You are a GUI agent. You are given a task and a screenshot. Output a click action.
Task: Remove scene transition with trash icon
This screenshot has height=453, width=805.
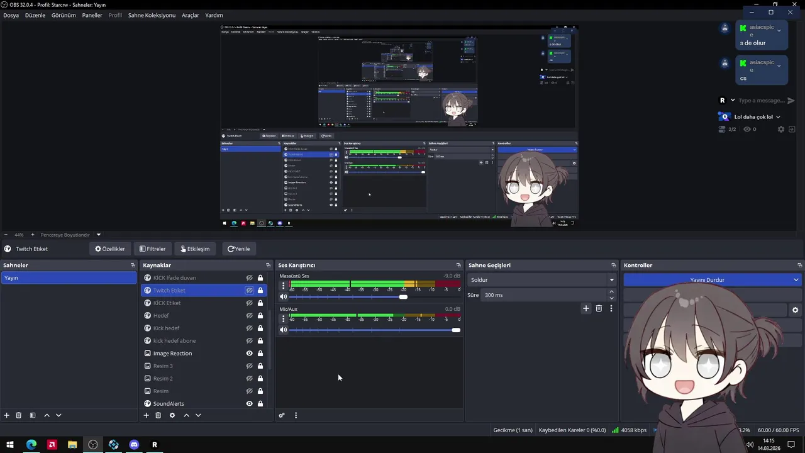(x=599, y=308)
